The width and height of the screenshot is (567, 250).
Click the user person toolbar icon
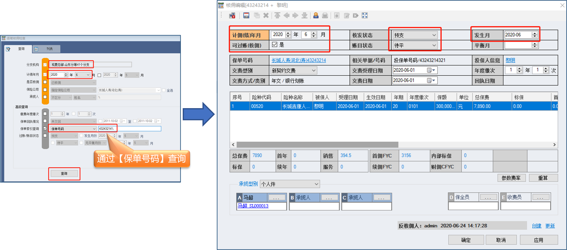pyautogui.click(x=316, y=15)
